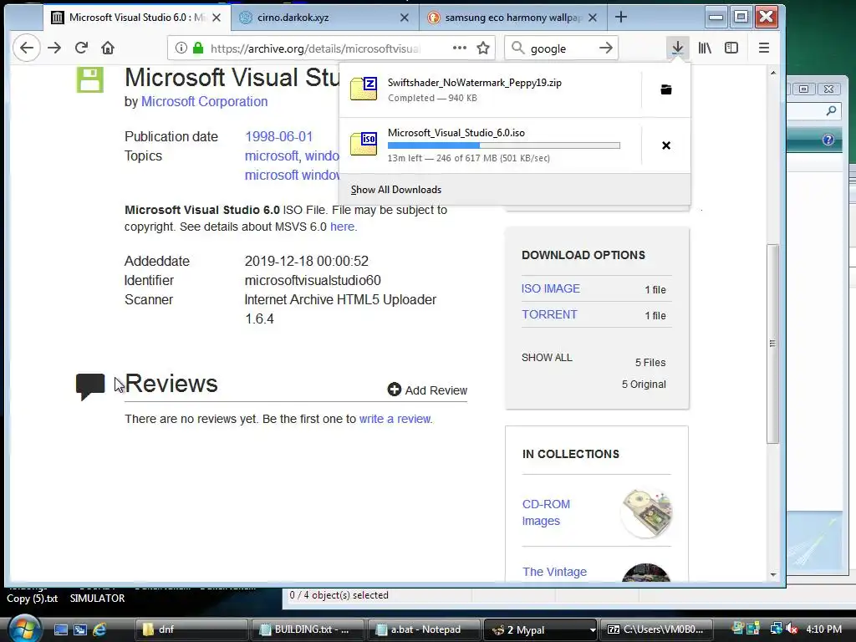Switch to Microsoft Visual Studio 6.0 tab
The width and height of the screenshot is (856, 642).
point(136,18)
